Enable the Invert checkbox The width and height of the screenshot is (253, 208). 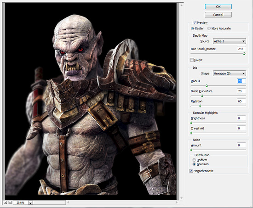click(x=192, y=60)
